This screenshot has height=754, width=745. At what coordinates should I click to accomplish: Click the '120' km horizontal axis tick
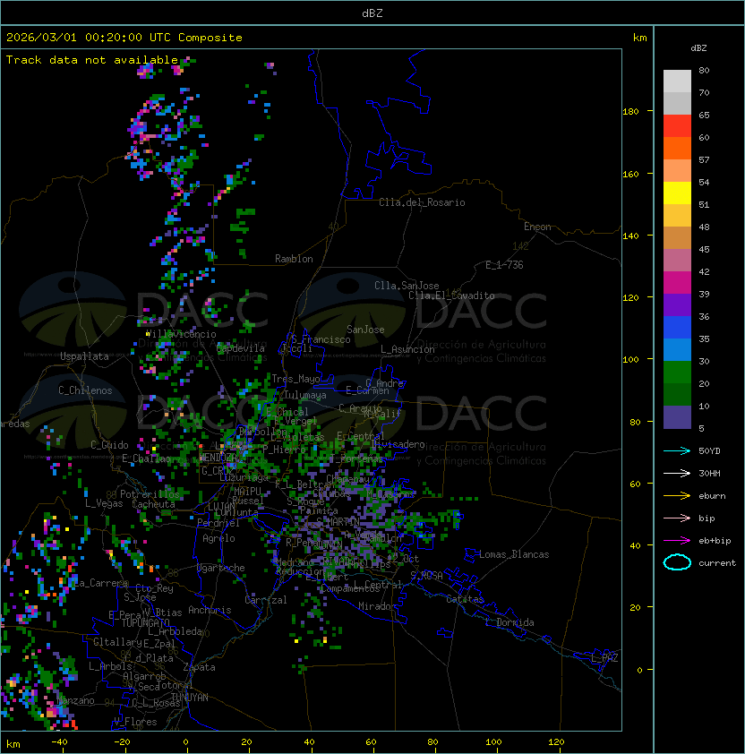point(556,742)
